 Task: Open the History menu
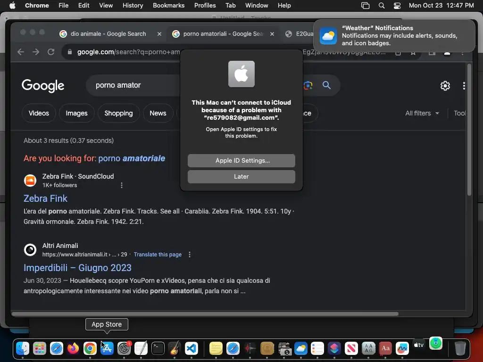(133, 6)
